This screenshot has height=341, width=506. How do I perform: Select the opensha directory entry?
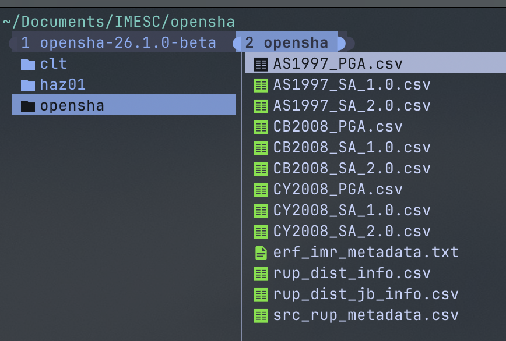point(72,106)
